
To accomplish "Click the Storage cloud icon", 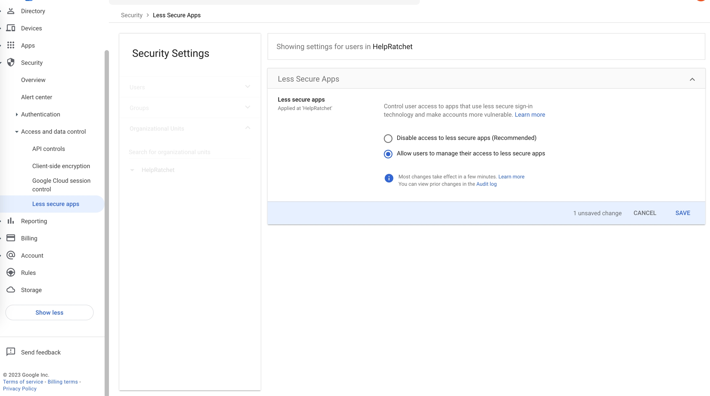I will tap(11, 290).
